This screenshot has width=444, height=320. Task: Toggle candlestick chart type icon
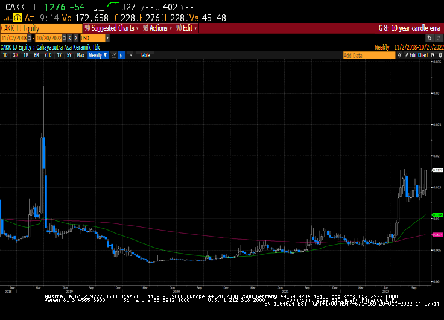point(121,56)
